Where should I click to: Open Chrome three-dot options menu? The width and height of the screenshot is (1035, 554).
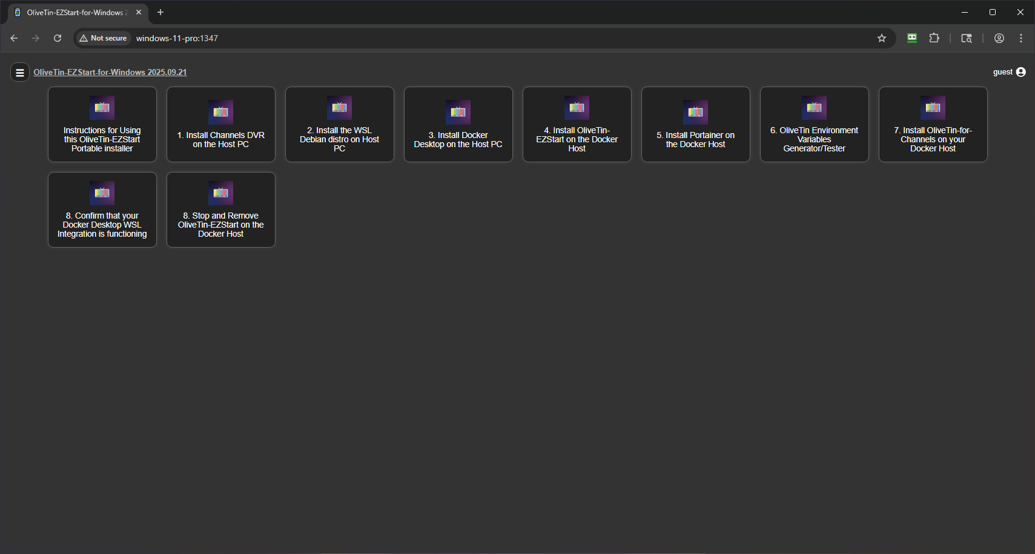coord(1020,38)
